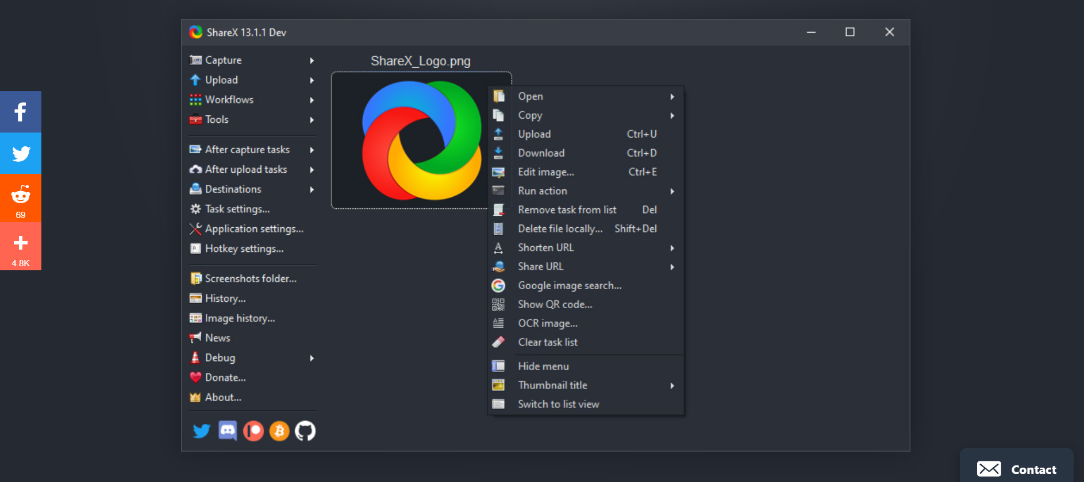Expand the Open submenu arrow in context menu

[x=672, y=96]
